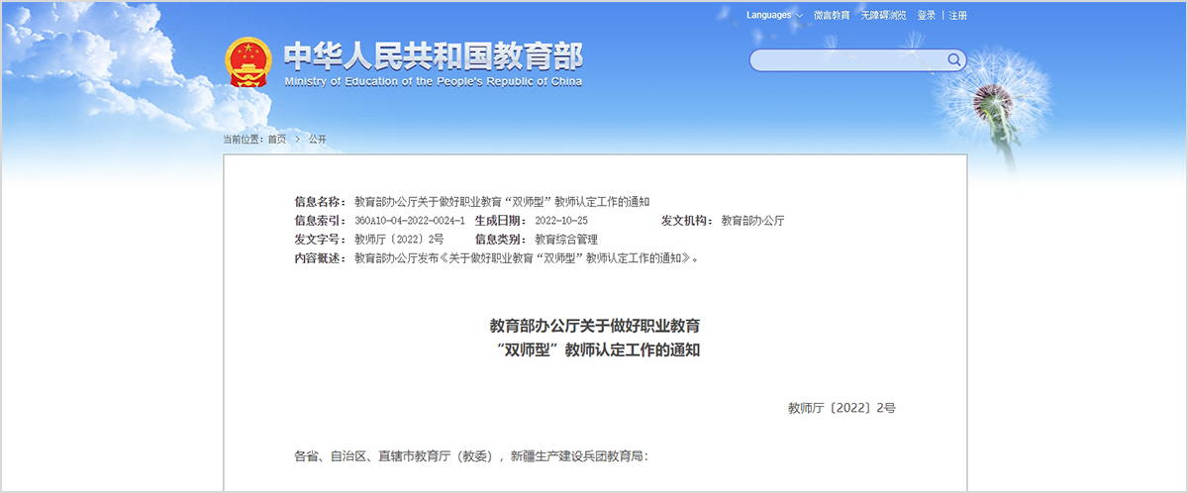Select the date 2022-10-25
This screenshot has width=1188, height=493.
[x=561, y=220]
